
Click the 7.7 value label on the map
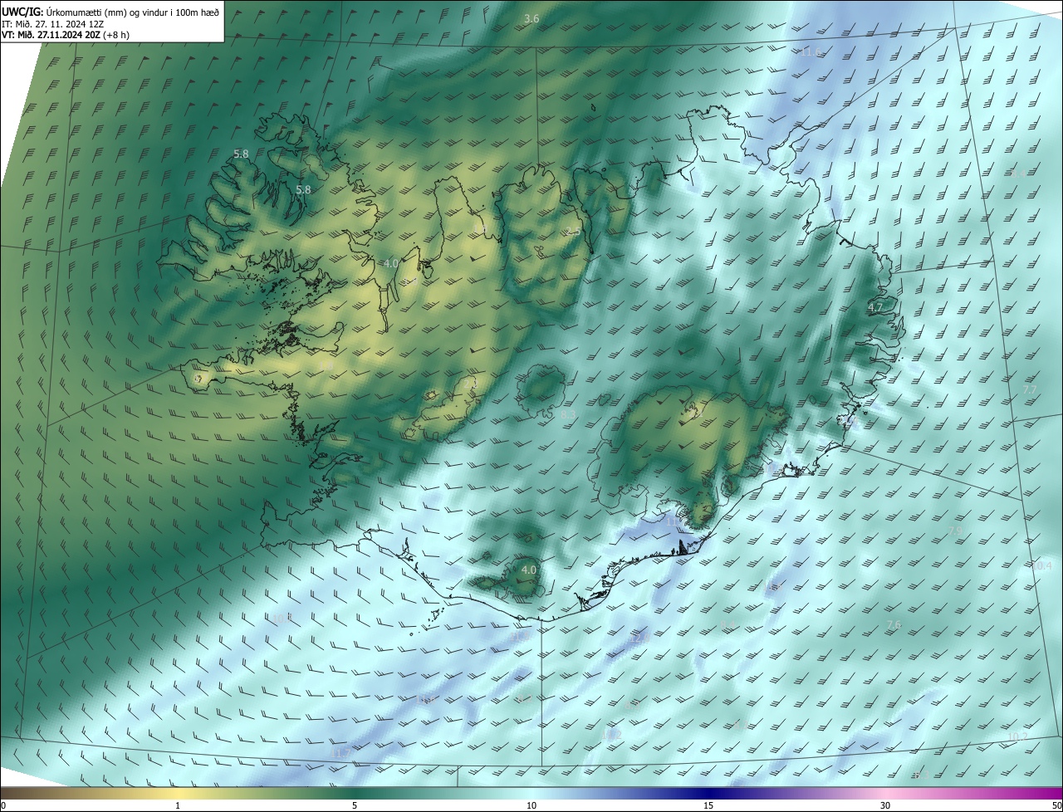tap(1030, 389)
